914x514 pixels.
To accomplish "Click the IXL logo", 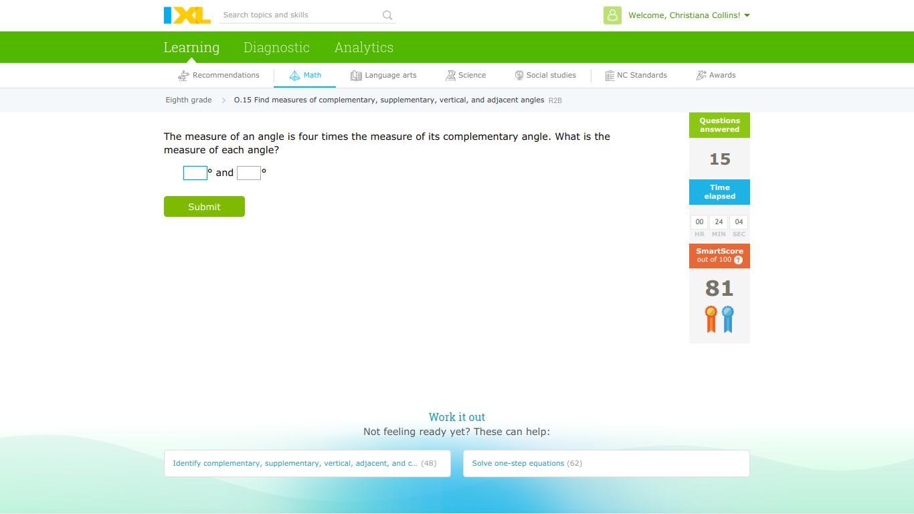I will (x=187, y=15).
